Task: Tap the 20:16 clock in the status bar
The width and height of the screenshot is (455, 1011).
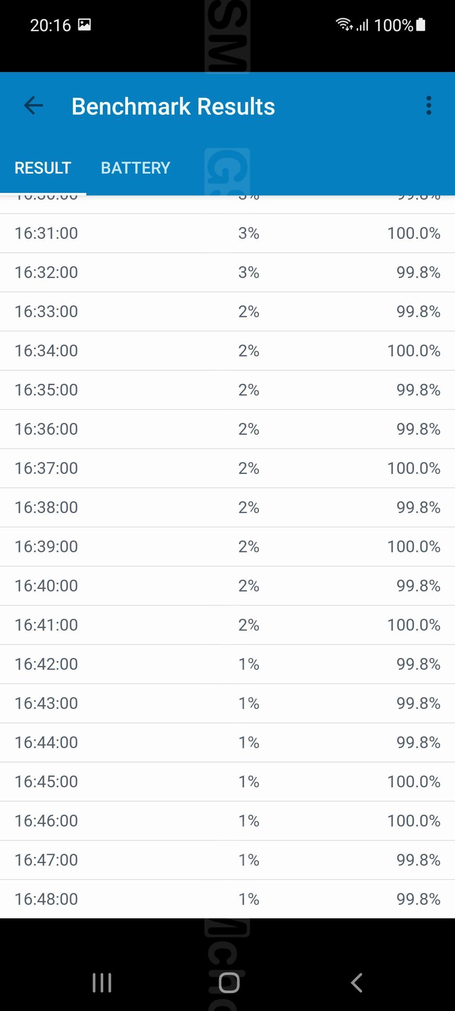Action: pyautogui.click(x=50, y=25)
